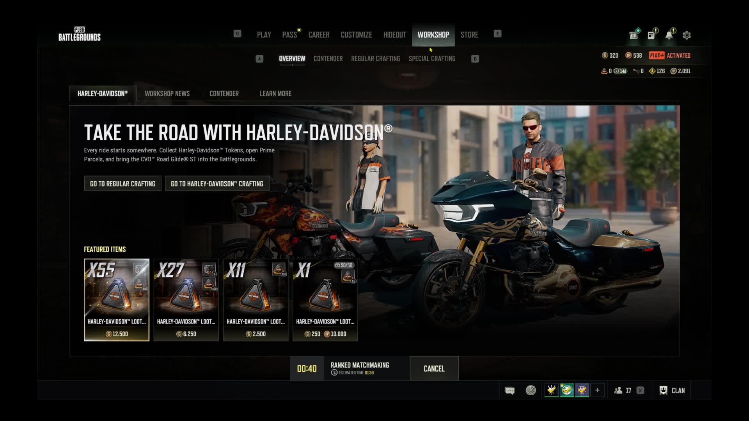The image size is (749, 421).
Task: Open the Learn More tab
Action: [275, 94]
